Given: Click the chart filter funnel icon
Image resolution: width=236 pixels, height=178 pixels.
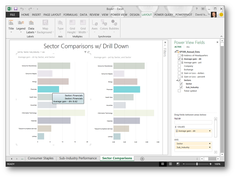Looking at the screenshot, I should pyautogui.click(x=85, y=52).
